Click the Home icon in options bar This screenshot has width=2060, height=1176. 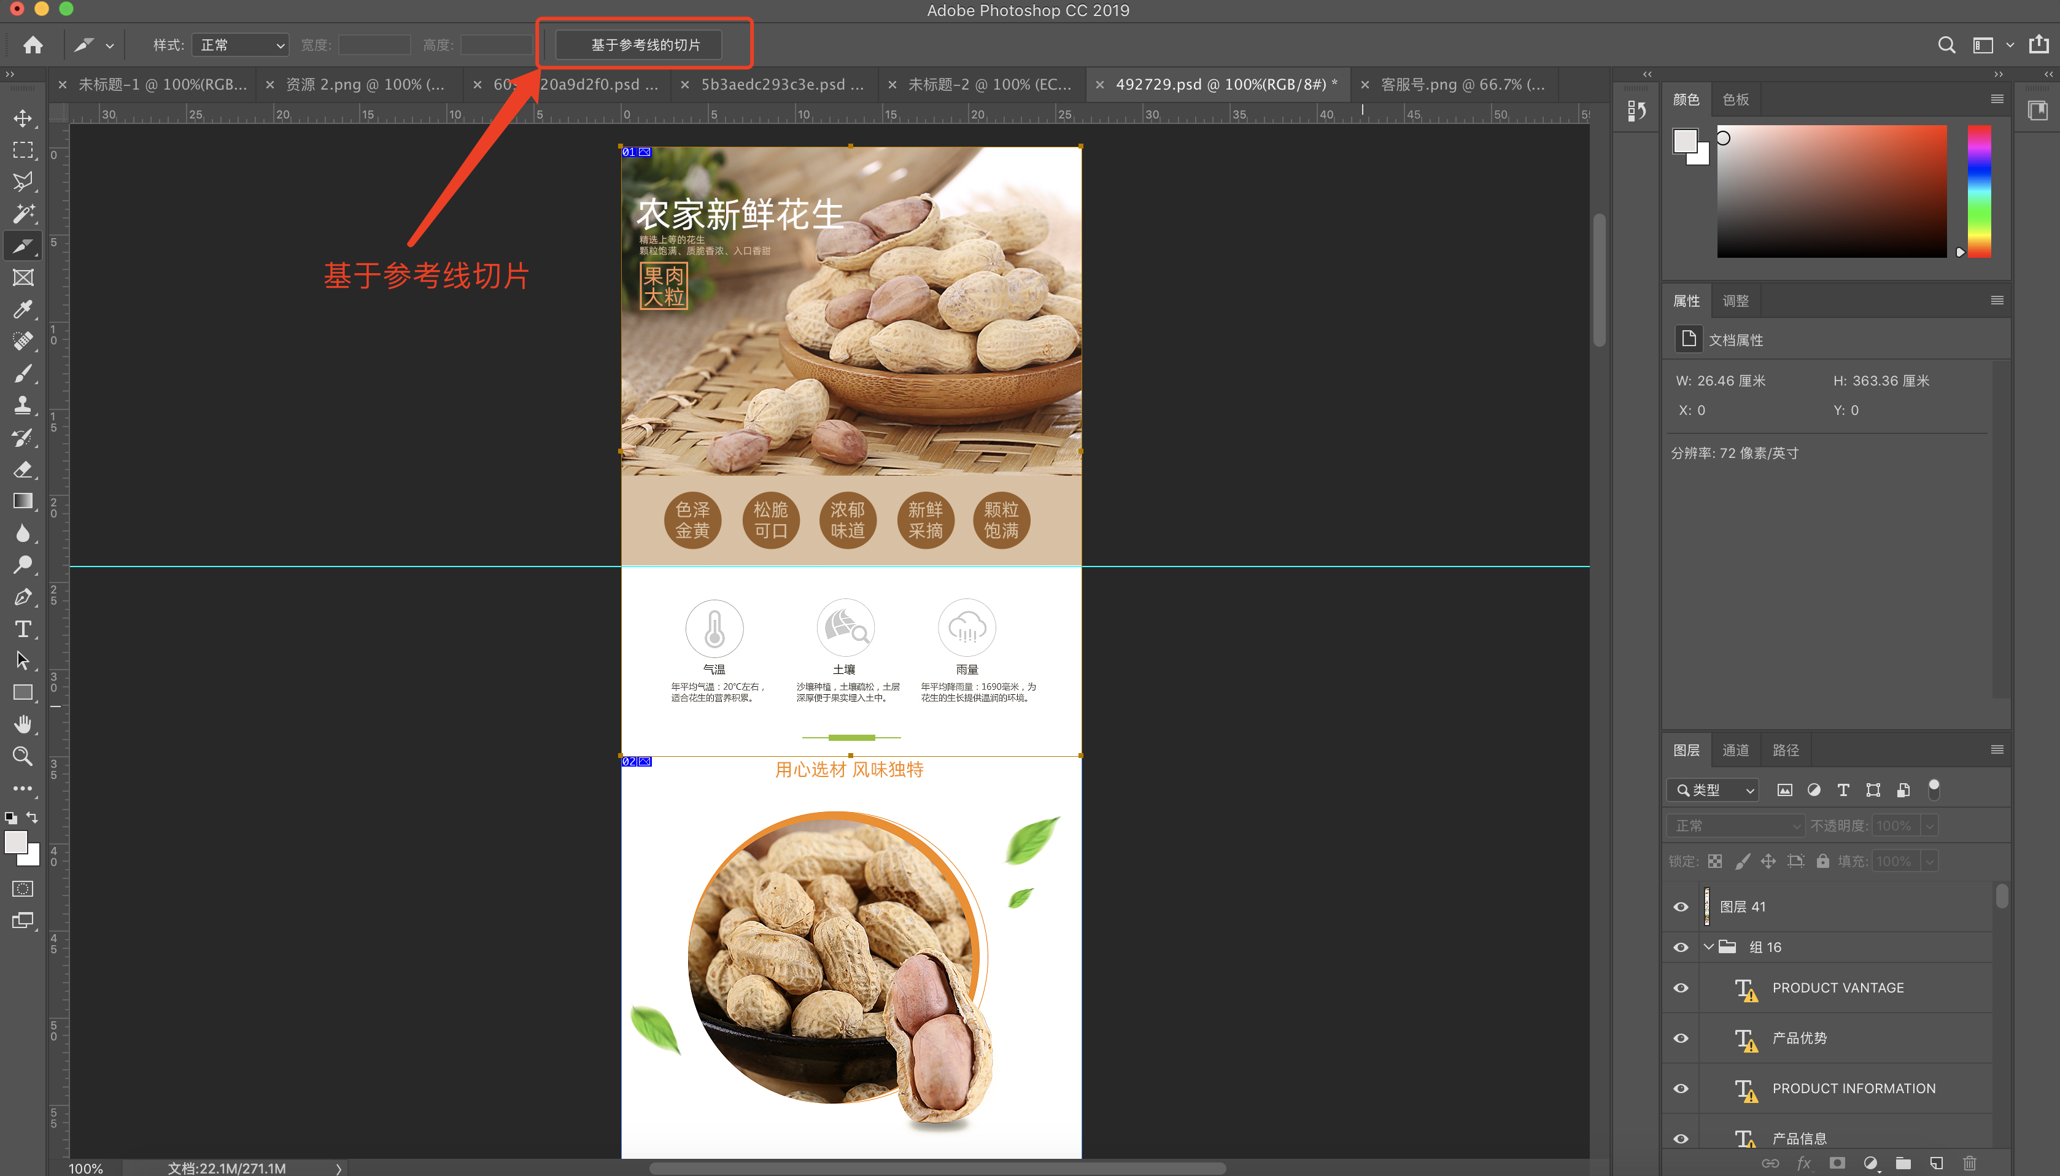pyautogui.click(x=33, y=45)
